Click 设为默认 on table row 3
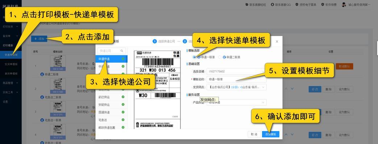The width and height of the screenshot is (378, 144). pyautogui.click(x=344, y=112)
